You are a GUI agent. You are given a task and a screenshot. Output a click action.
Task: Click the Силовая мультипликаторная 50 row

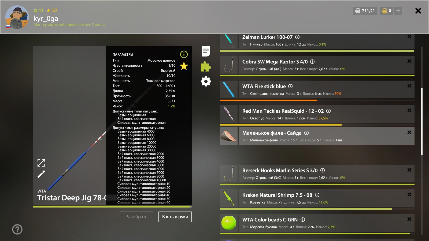coord(144,199)
